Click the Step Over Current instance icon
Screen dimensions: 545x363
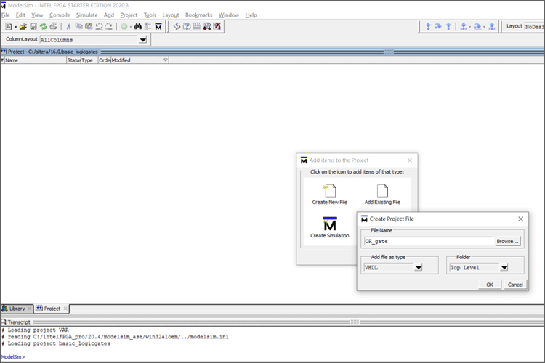477,26
